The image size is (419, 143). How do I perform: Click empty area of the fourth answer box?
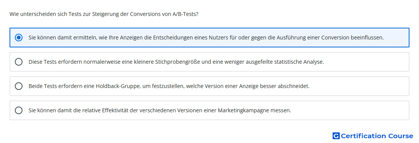[350, 110]
